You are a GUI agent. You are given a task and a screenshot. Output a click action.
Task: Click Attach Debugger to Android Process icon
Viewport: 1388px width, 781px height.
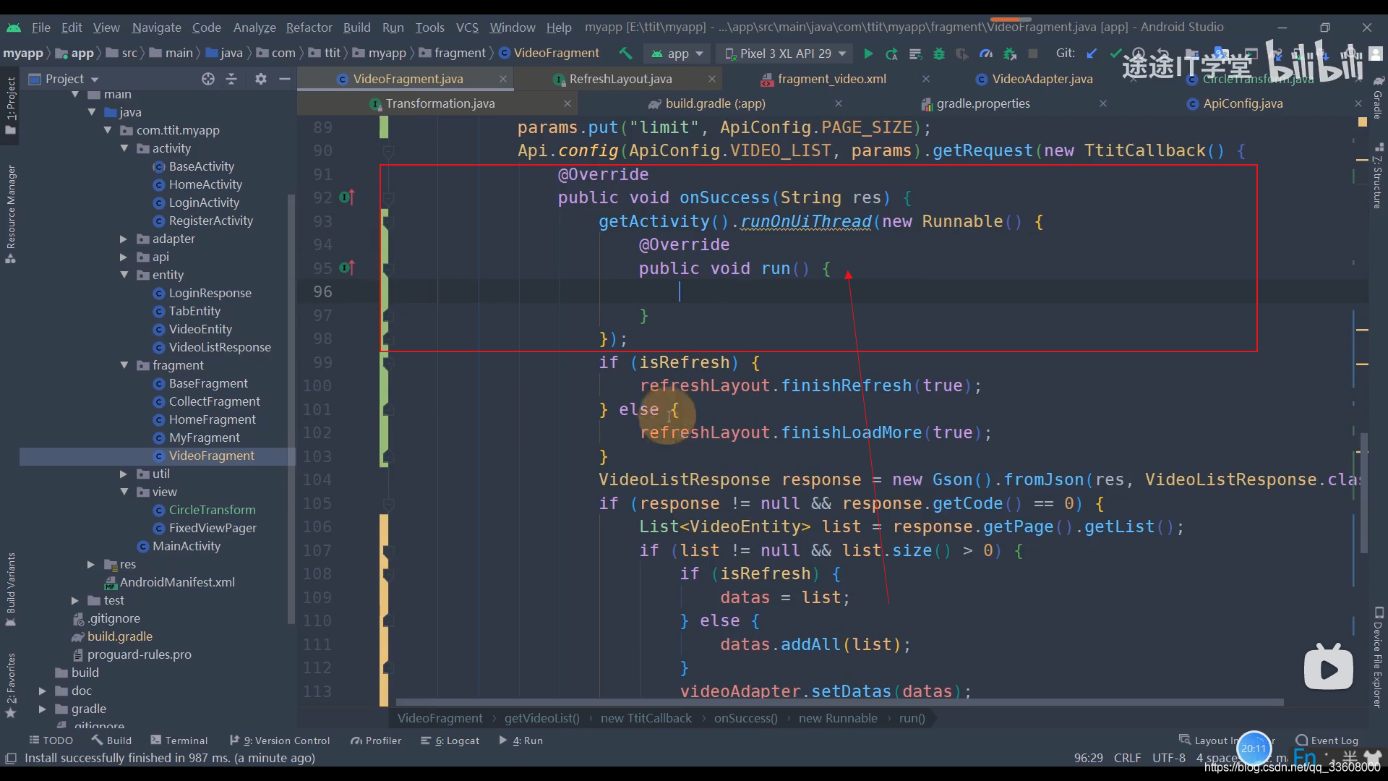tap(1010, 54)
